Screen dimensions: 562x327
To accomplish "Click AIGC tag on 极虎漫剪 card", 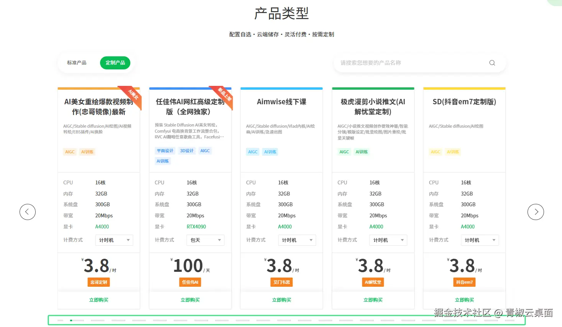I will pyautogui.click(x=344, y=152).
